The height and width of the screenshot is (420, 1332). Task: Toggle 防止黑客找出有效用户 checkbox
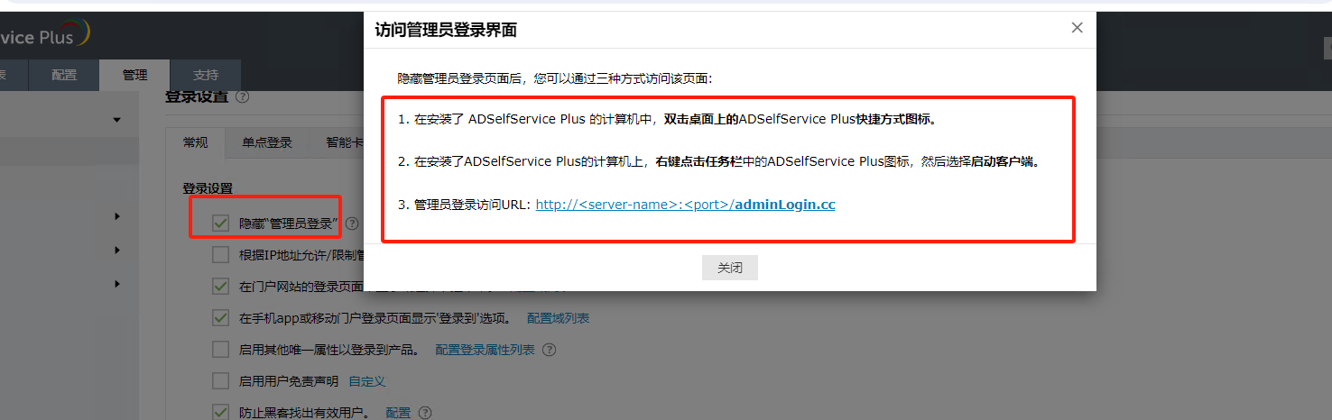(220, 413)
